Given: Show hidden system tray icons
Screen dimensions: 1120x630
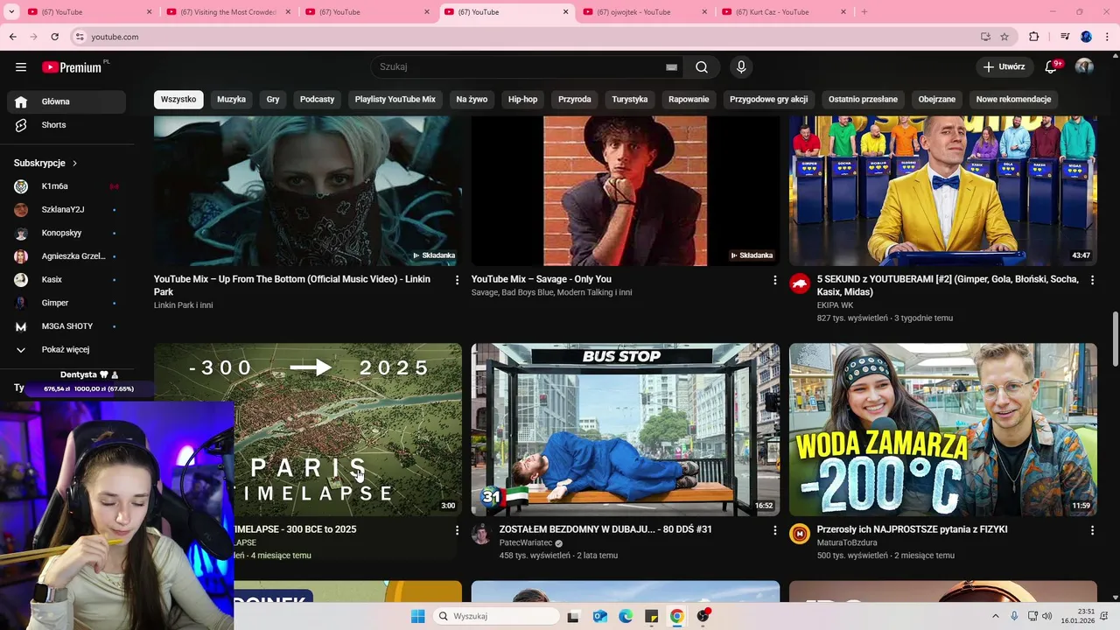Looking at the screenshot, I should (995, 616).
